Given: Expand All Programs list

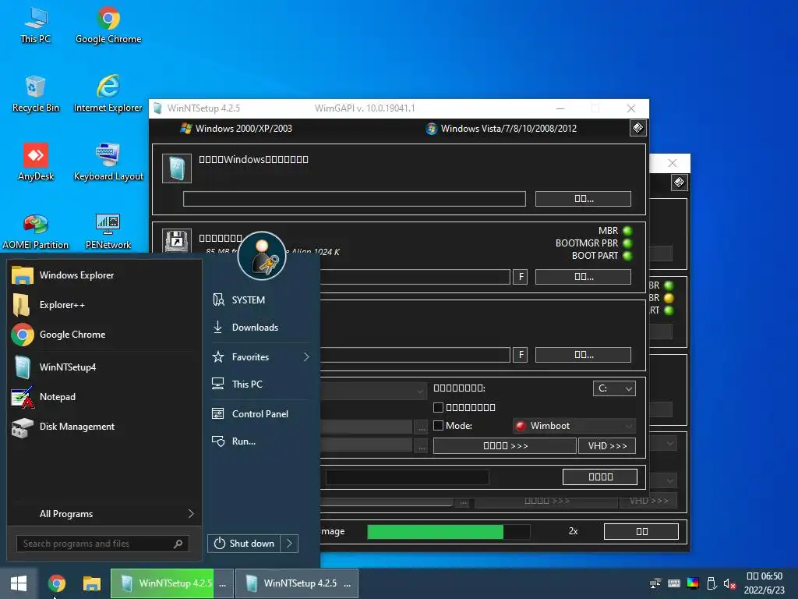Looking at the screenshot, I should [x=104, y=513].
